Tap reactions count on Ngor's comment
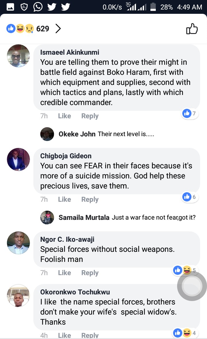The height and width of the screenshot is (339, 207). coord(186,270)
